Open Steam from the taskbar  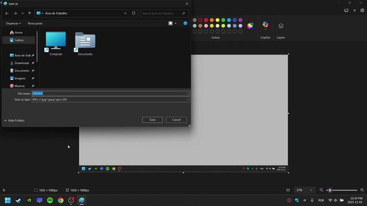(18, 200)
